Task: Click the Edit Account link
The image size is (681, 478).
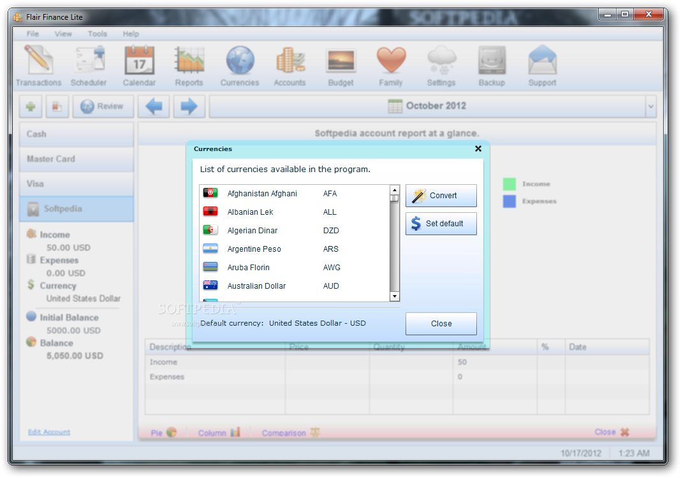Action: tap(49, 432)
